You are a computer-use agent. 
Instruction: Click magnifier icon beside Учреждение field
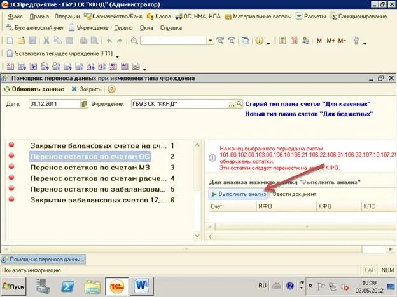239,103
